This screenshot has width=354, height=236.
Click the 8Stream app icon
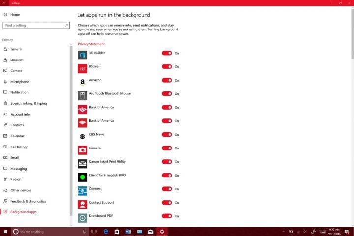[x=82, y=69]
